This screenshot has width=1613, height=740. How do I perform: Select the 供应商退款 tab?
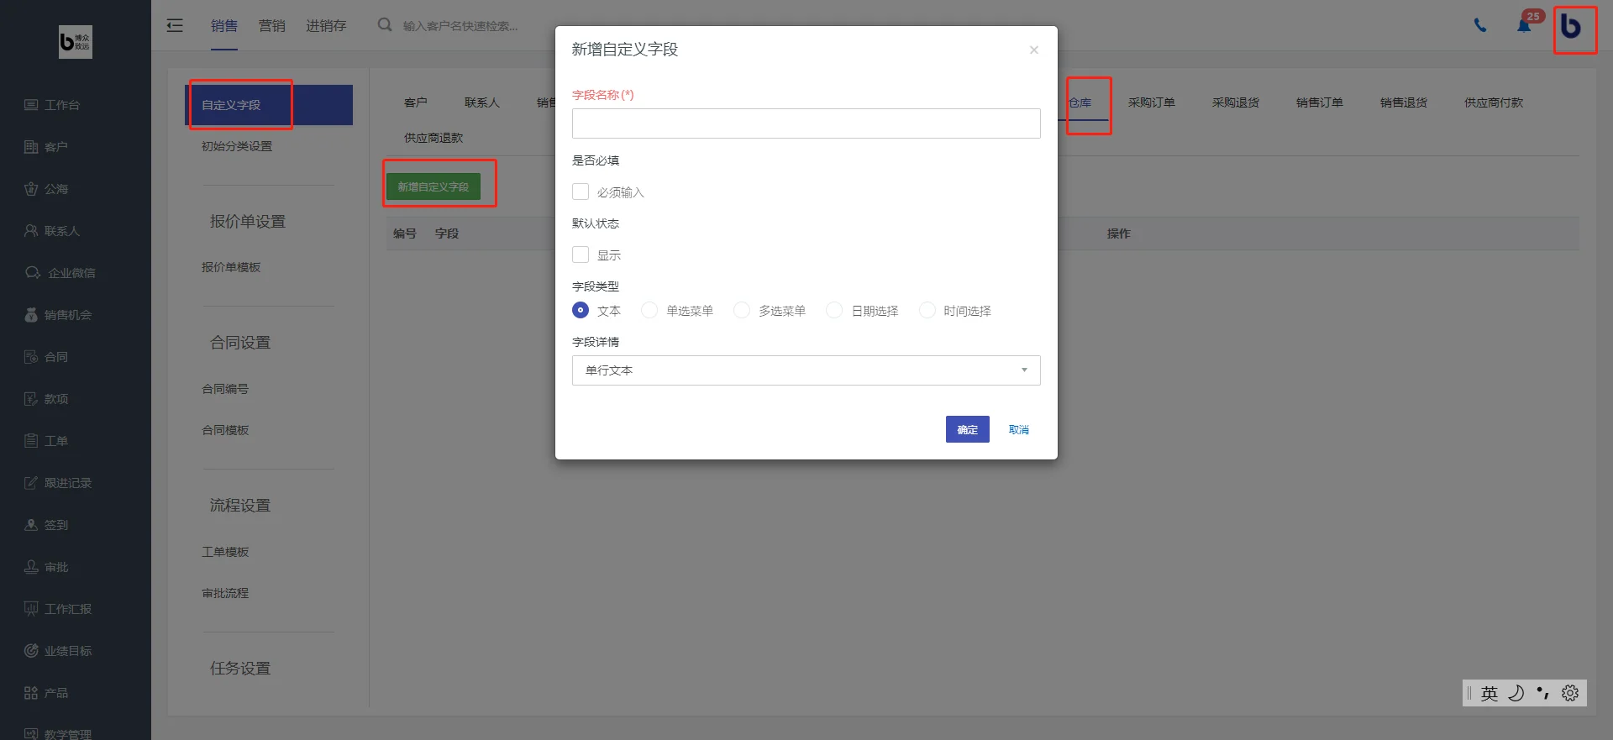click(433, 138)
